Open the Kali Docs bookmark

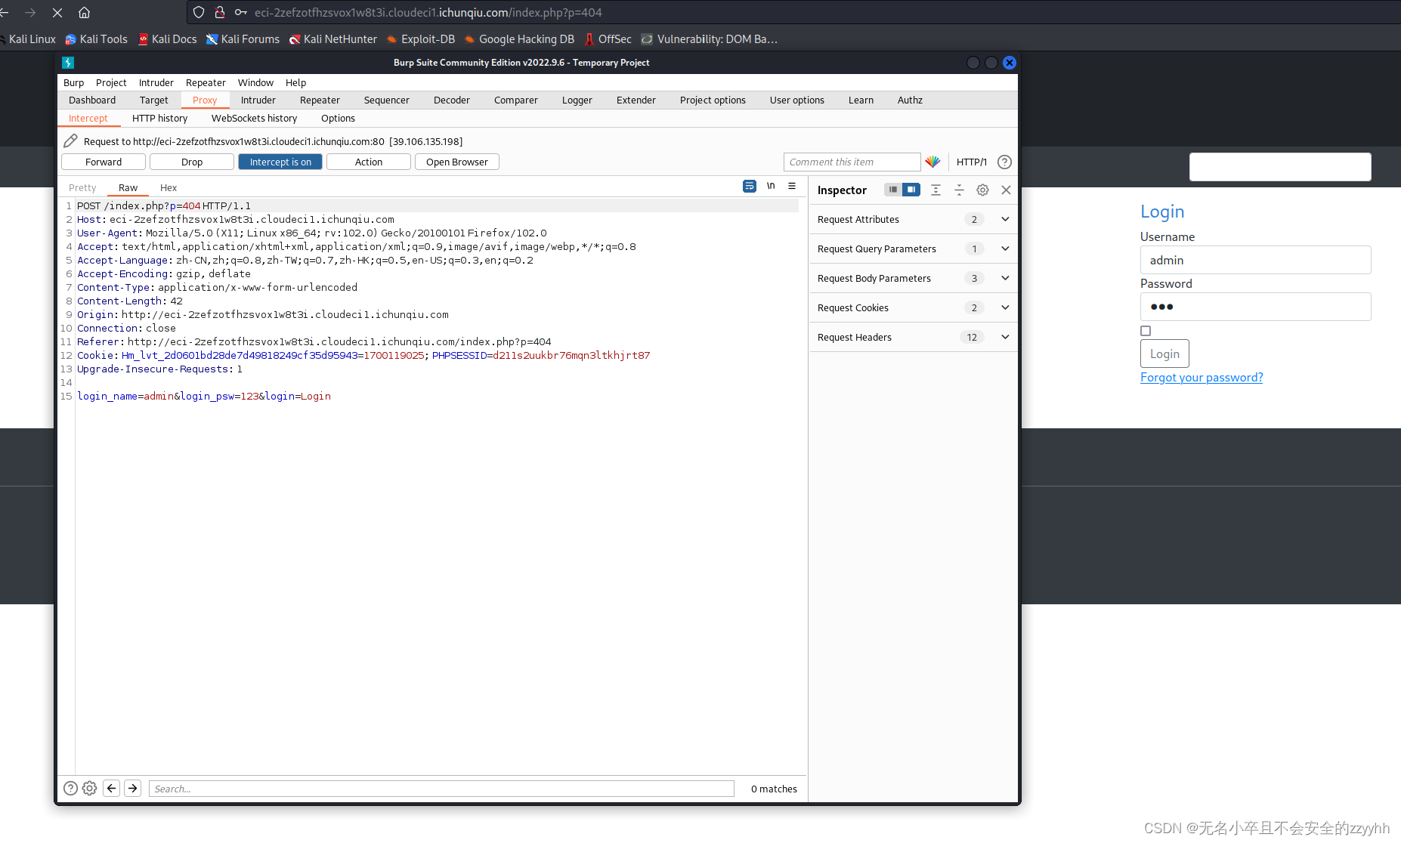(x=167, y=39)
